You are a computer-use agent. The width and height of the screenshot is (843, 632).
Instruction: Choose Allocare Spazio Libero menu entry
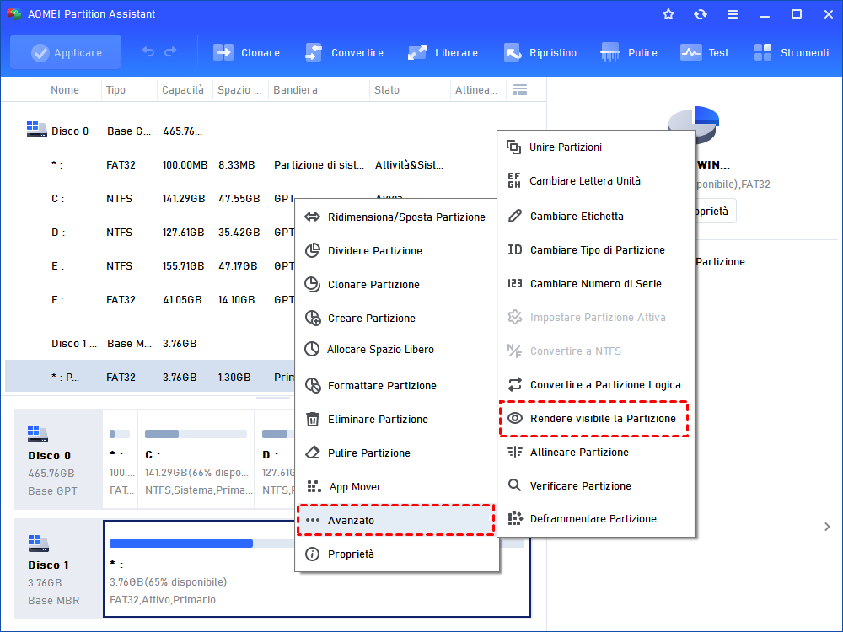point(397,350)
